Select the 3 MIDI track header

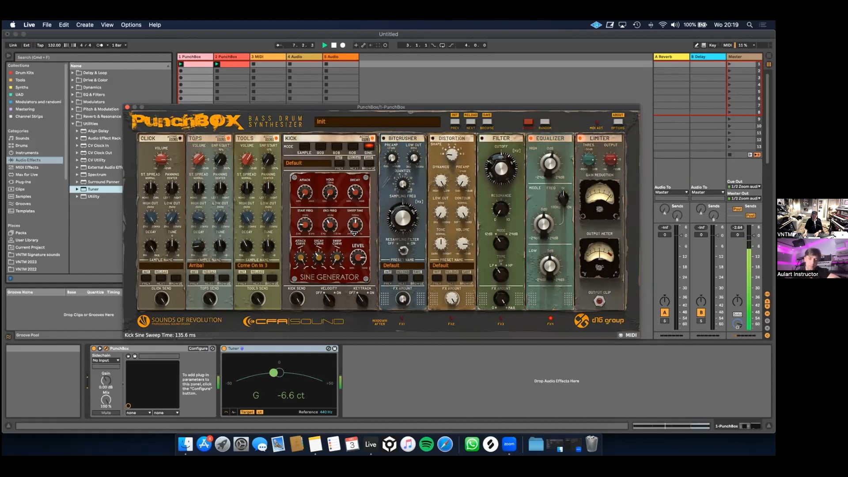point(268,57)
